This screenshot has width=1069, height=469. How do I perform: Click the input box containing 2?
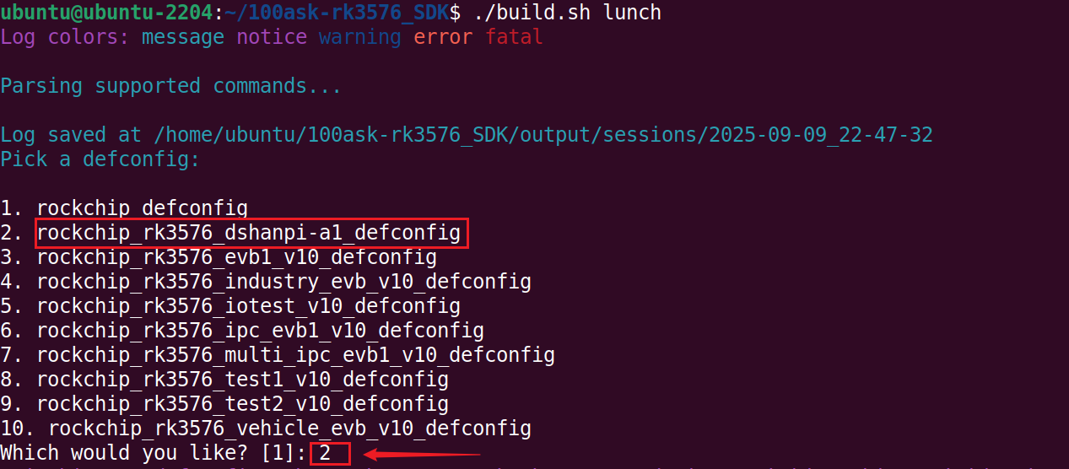(329, 454)
